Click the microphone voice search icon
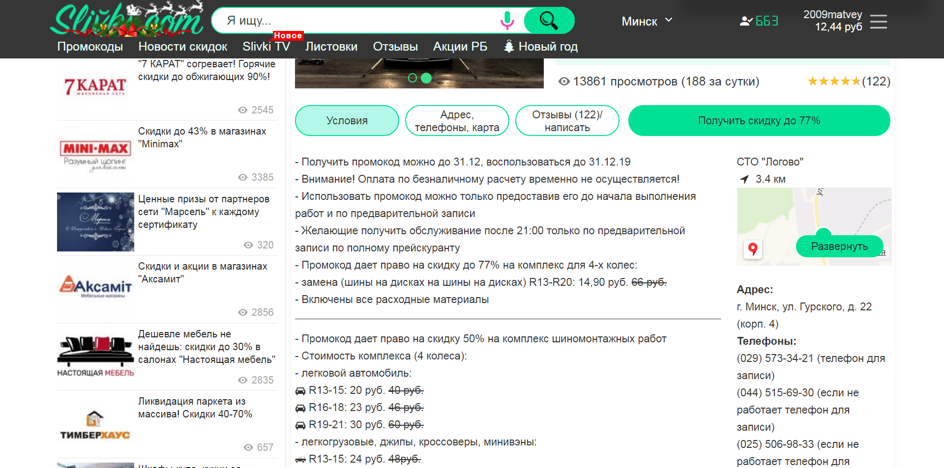The width and height of the screenshot is (944, 468). 507,21
